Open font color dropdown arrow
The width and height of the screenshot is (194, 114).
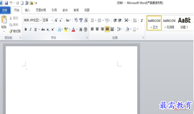[x=77, y=29]
